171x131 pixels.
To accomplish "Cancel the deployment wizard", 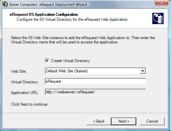I will (152, 121).
